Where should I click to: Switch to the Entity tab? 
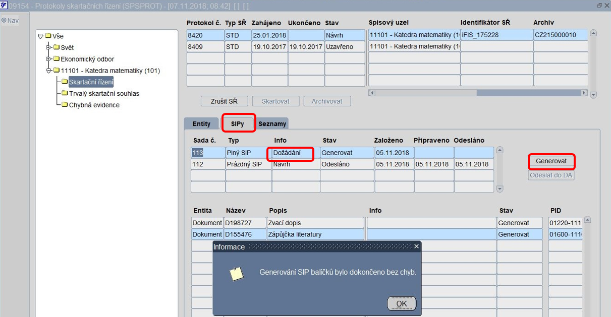[201, 123]
